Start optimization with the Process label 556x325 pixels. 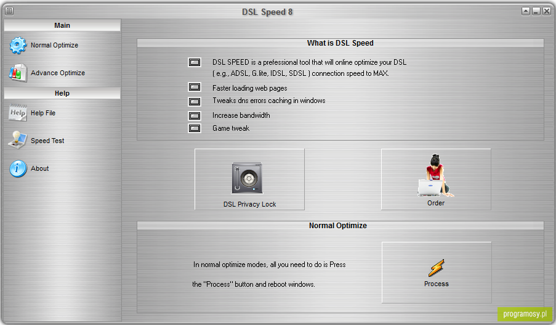point(436,284)
